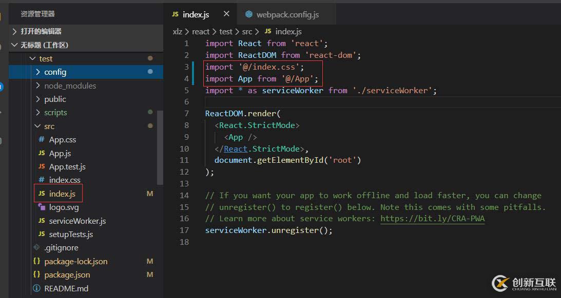Click the JS icon beside App.test.js

click(x=42, y=167)
